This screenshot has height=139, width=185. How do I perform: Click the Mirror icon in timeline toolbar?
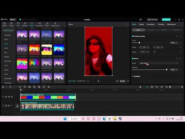[39, 87]
